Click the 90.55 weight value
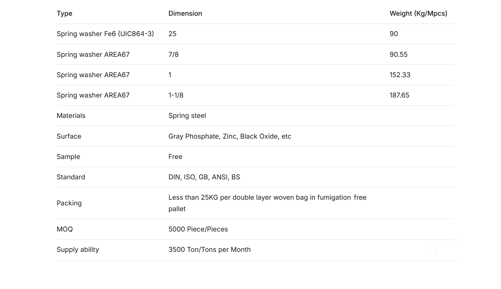 398,55
